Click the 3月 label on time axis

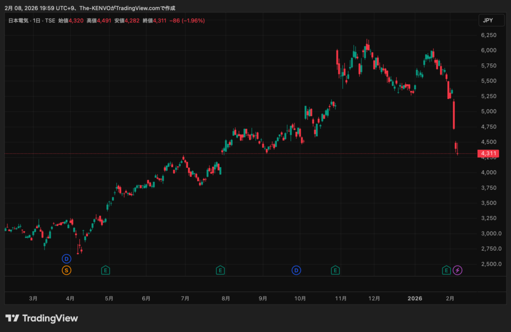click(x=33, y=299)
